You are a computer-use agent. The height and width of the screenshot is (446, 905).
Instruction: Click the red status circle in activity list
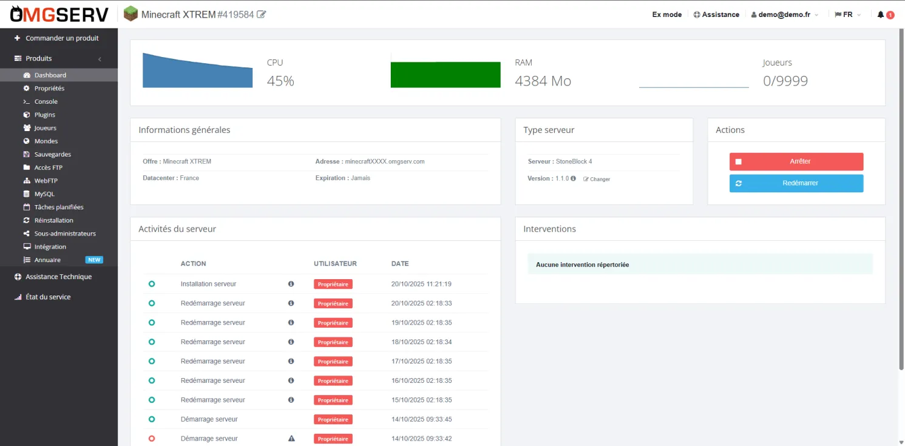(152, 439)
